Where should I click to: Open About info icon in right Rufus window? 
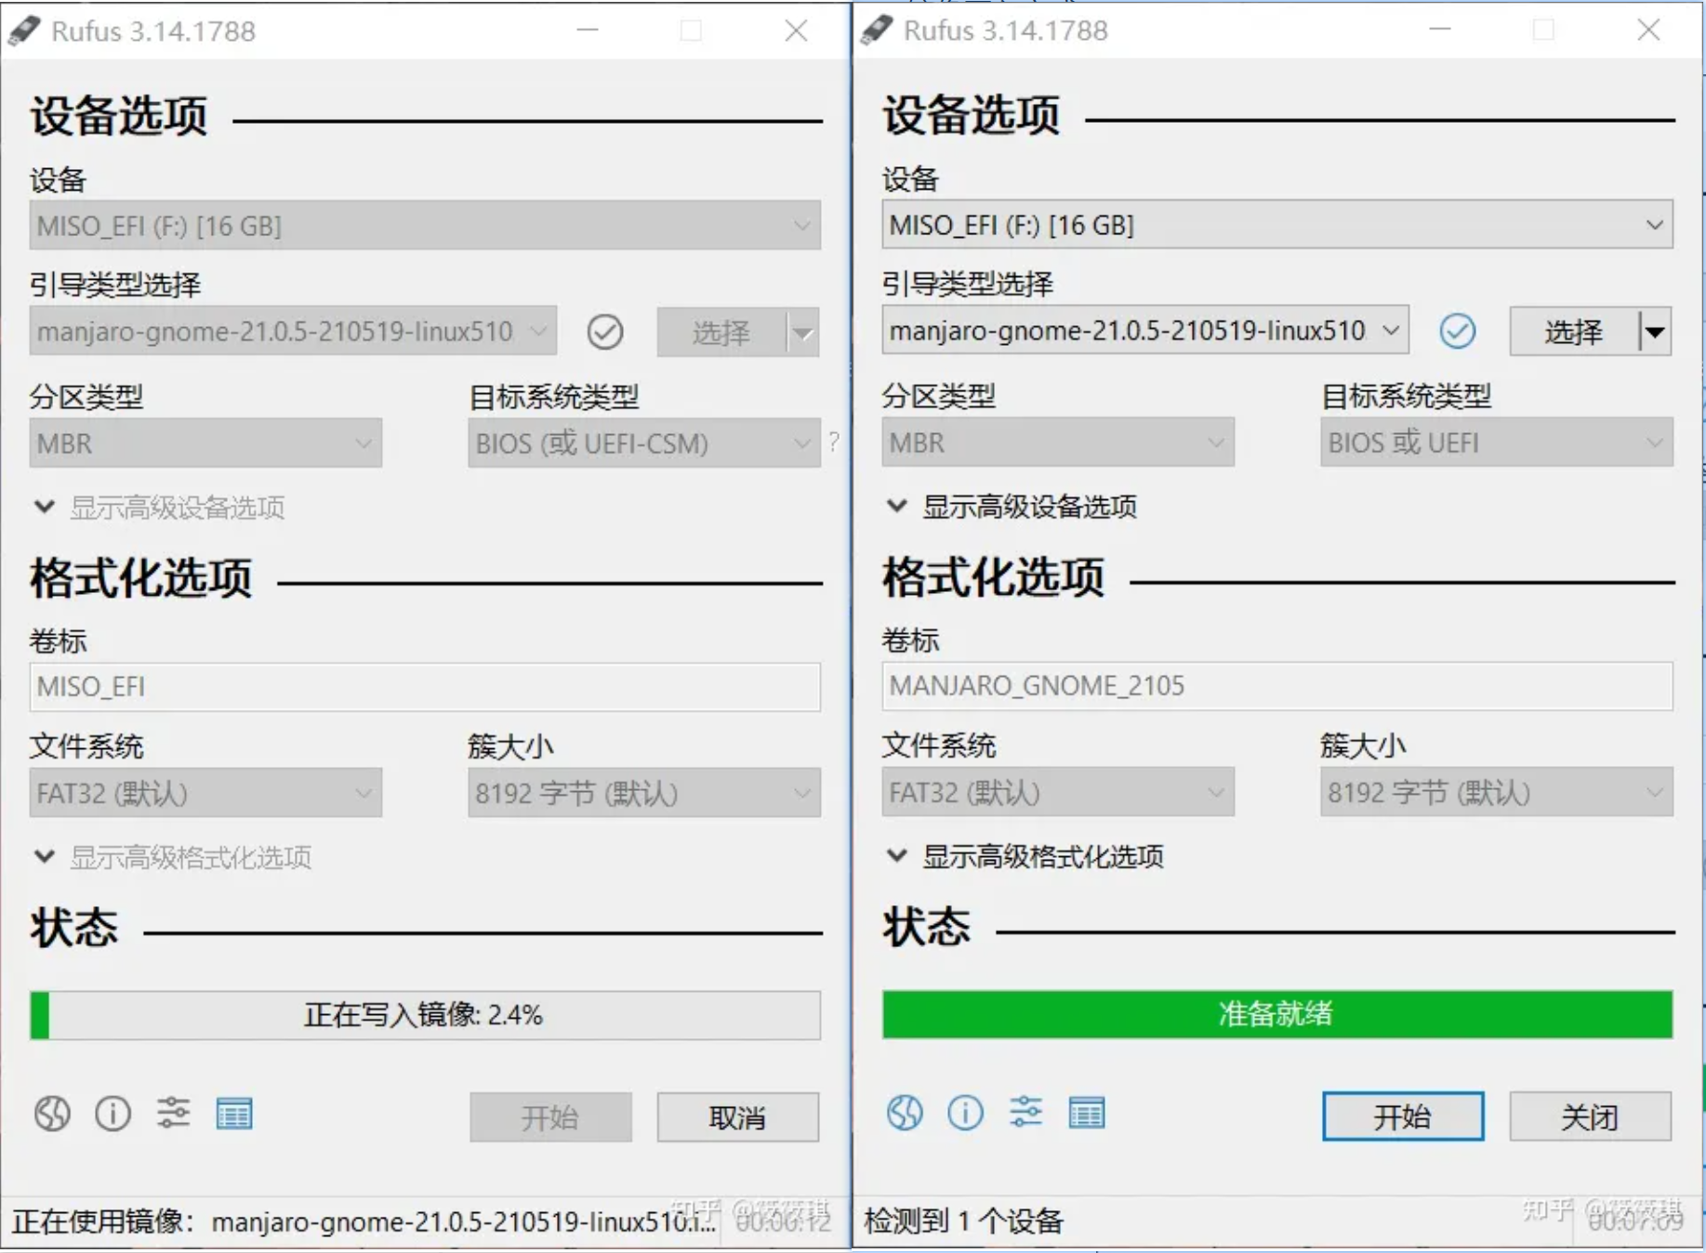[965, 1112]
